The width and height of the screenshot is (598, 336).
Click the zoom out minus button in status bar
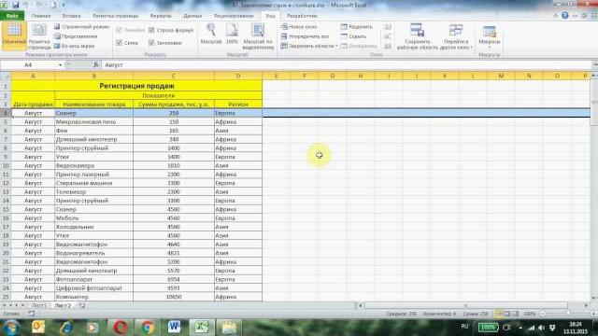(543, 314)
